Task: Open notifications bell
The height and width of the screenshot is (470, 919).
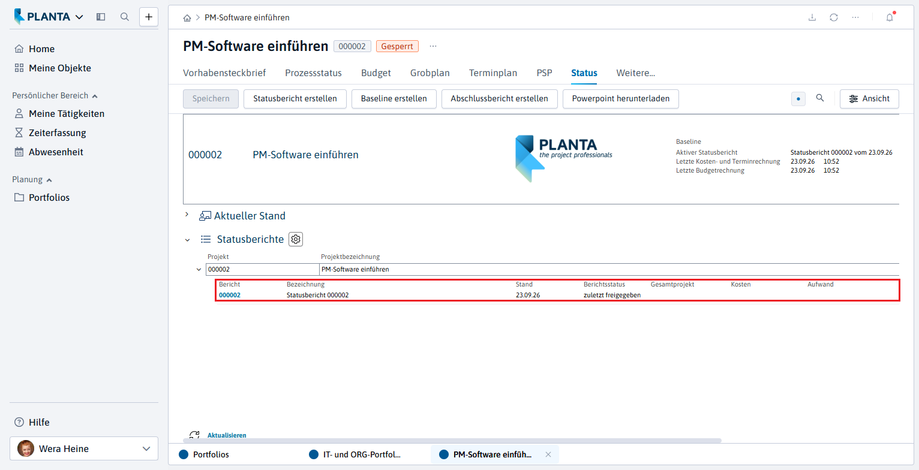Action: pos(890,17)
